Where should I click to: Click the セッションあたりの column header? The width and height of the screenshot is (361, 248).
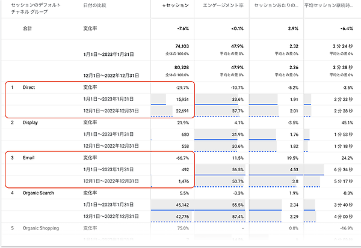276,5
